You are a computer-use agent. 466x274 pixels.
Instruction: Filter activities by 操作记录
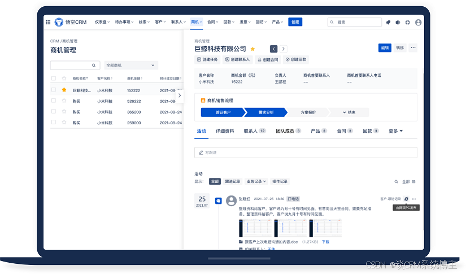280,181
